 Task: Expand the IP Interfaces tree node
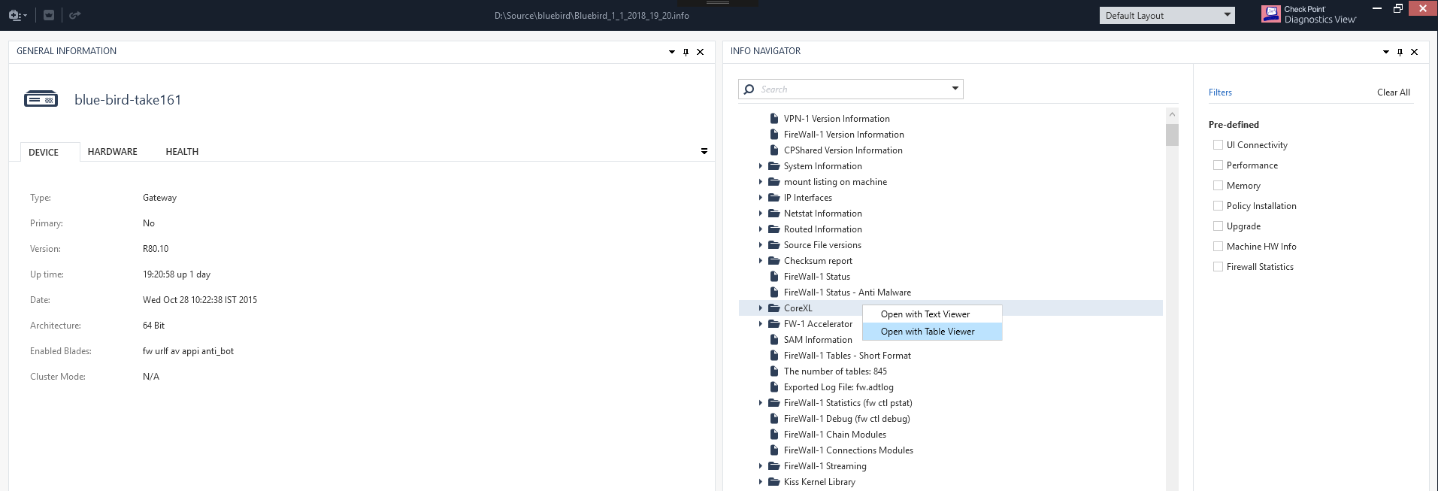pos(760,198)
